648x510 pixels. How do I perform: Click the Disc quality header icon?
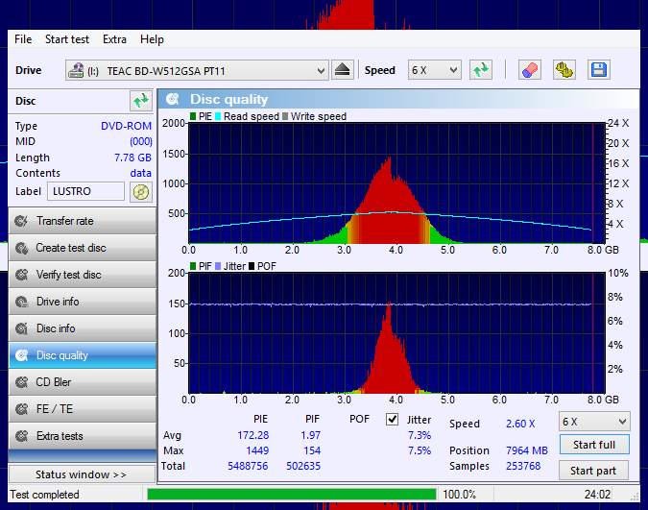(173, 99)
